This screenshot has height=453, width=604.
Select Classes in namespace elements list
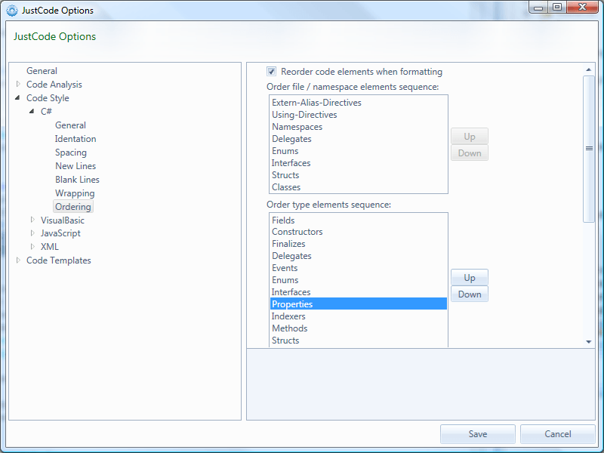click(x=359, y=187)
